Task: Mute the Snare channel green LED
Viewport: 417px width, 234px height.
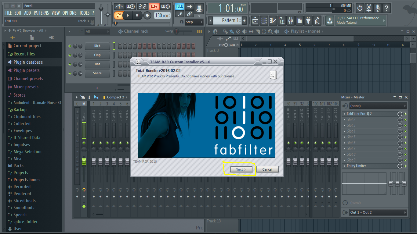Action: point(70,73)
